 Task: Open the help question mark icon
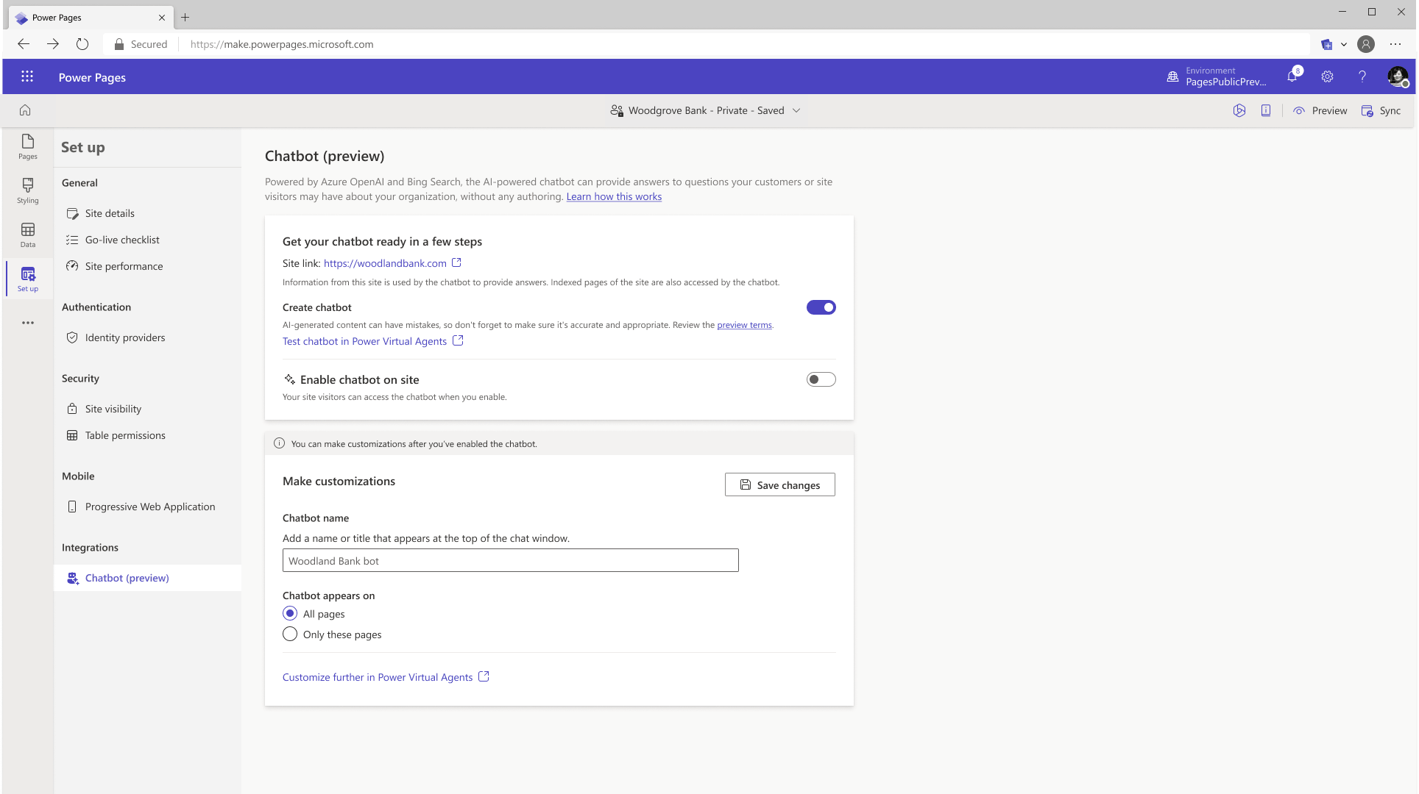click(1362, 76)
